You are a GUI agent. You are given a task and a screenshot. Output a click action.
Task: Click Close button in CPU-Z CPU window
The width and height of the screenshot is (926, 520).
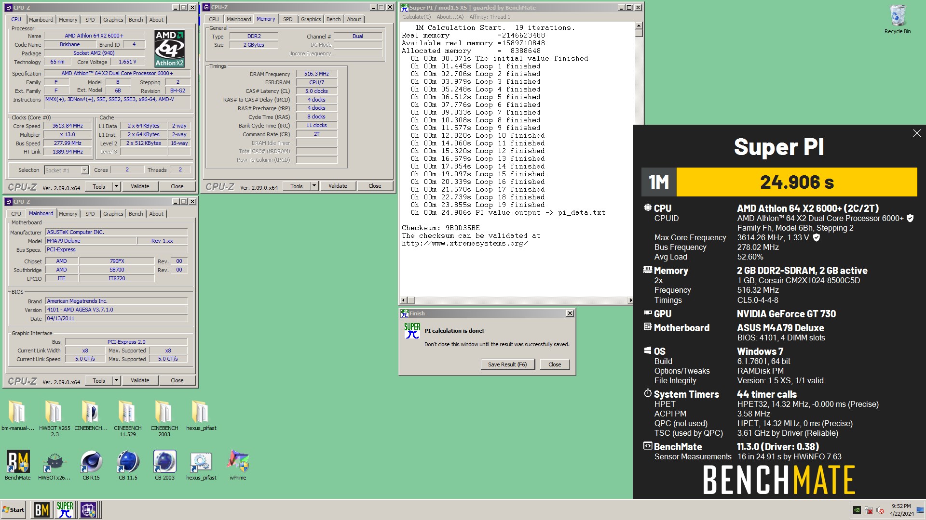177,186
